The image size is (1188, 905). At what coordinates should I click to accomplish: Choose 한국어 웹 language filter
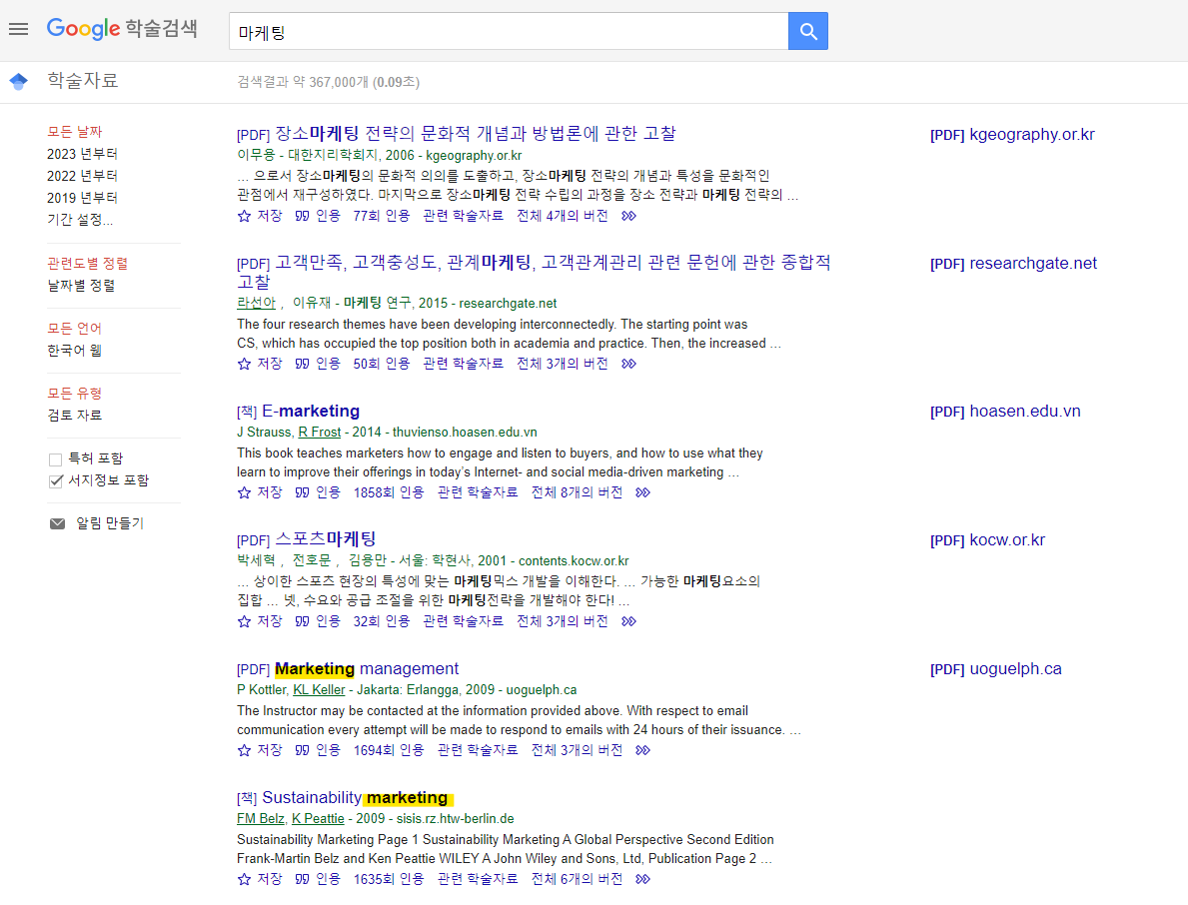[74, 351]
